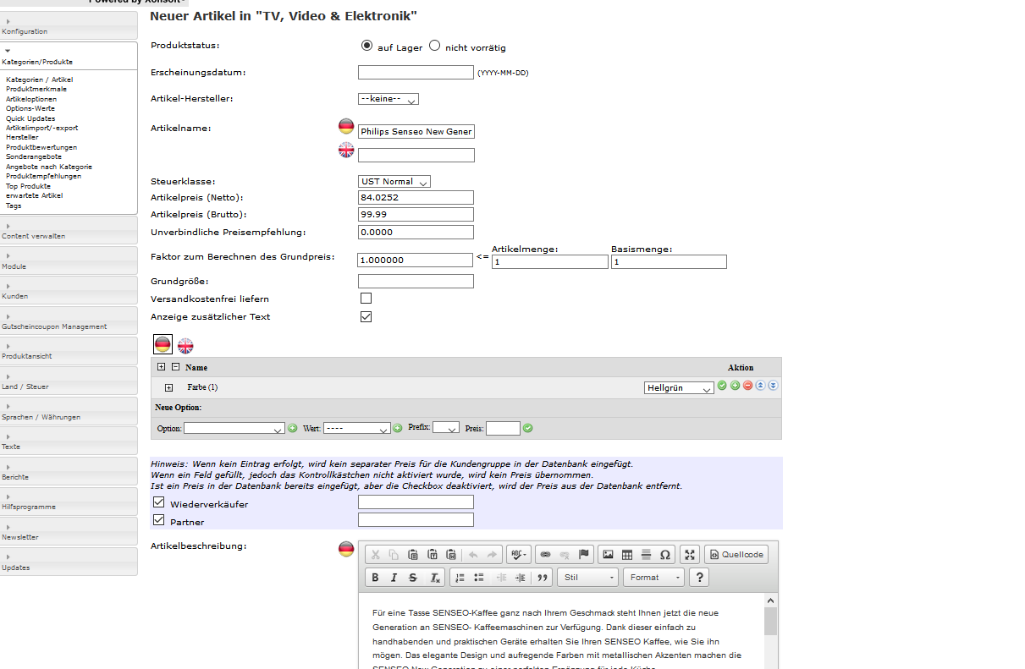Open the spell check dropdown button
The height and width of the screenshot is (669, 1025).
[519, 555]
